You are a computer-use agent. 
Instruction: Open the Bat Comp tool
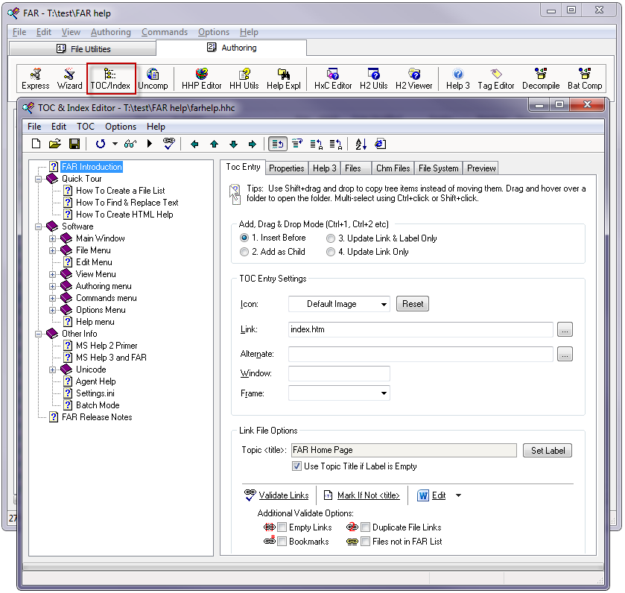585,79
